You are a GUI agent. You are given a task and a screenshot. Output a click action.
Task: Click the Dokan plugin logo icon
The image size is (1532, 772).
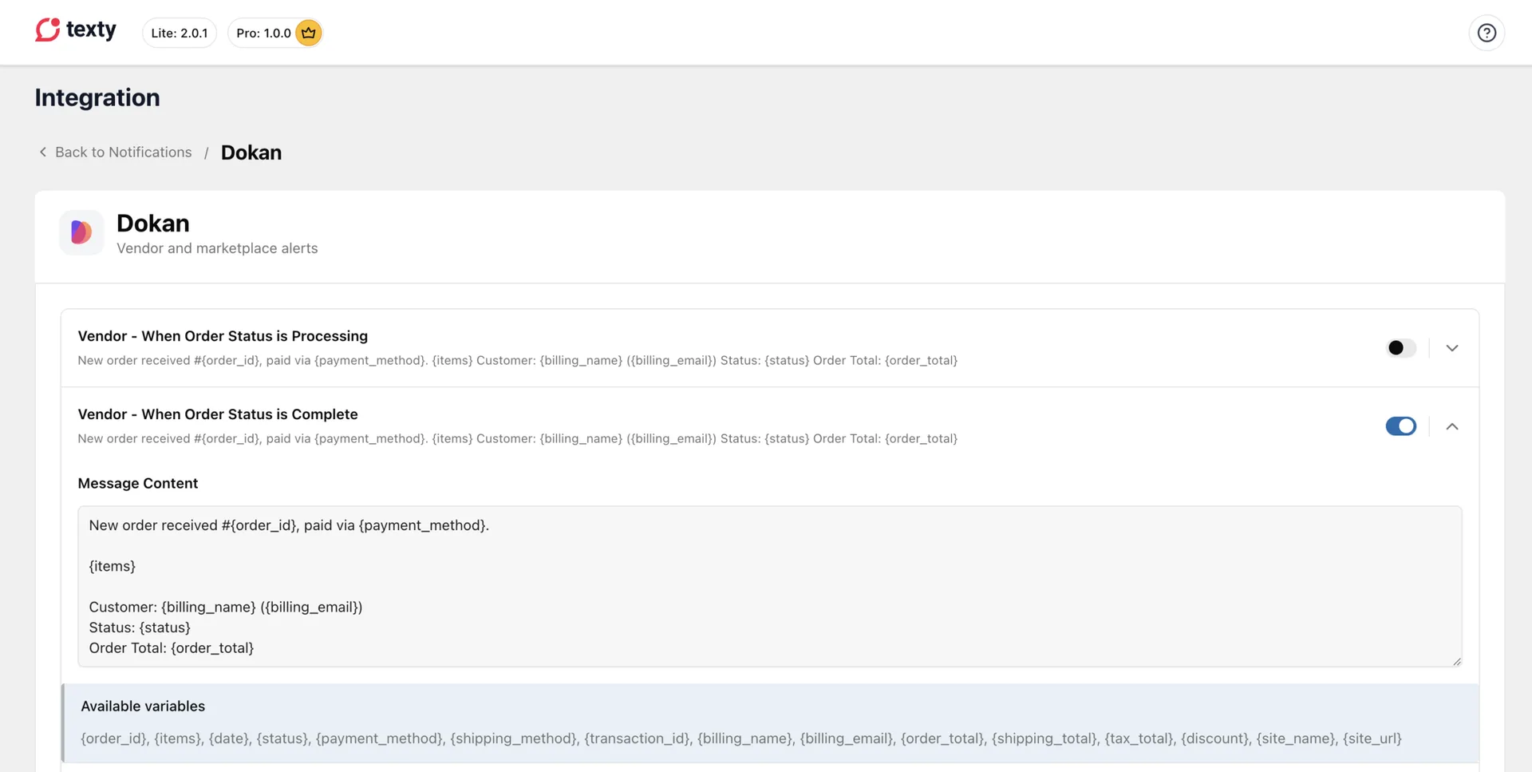tap(81, 232)
